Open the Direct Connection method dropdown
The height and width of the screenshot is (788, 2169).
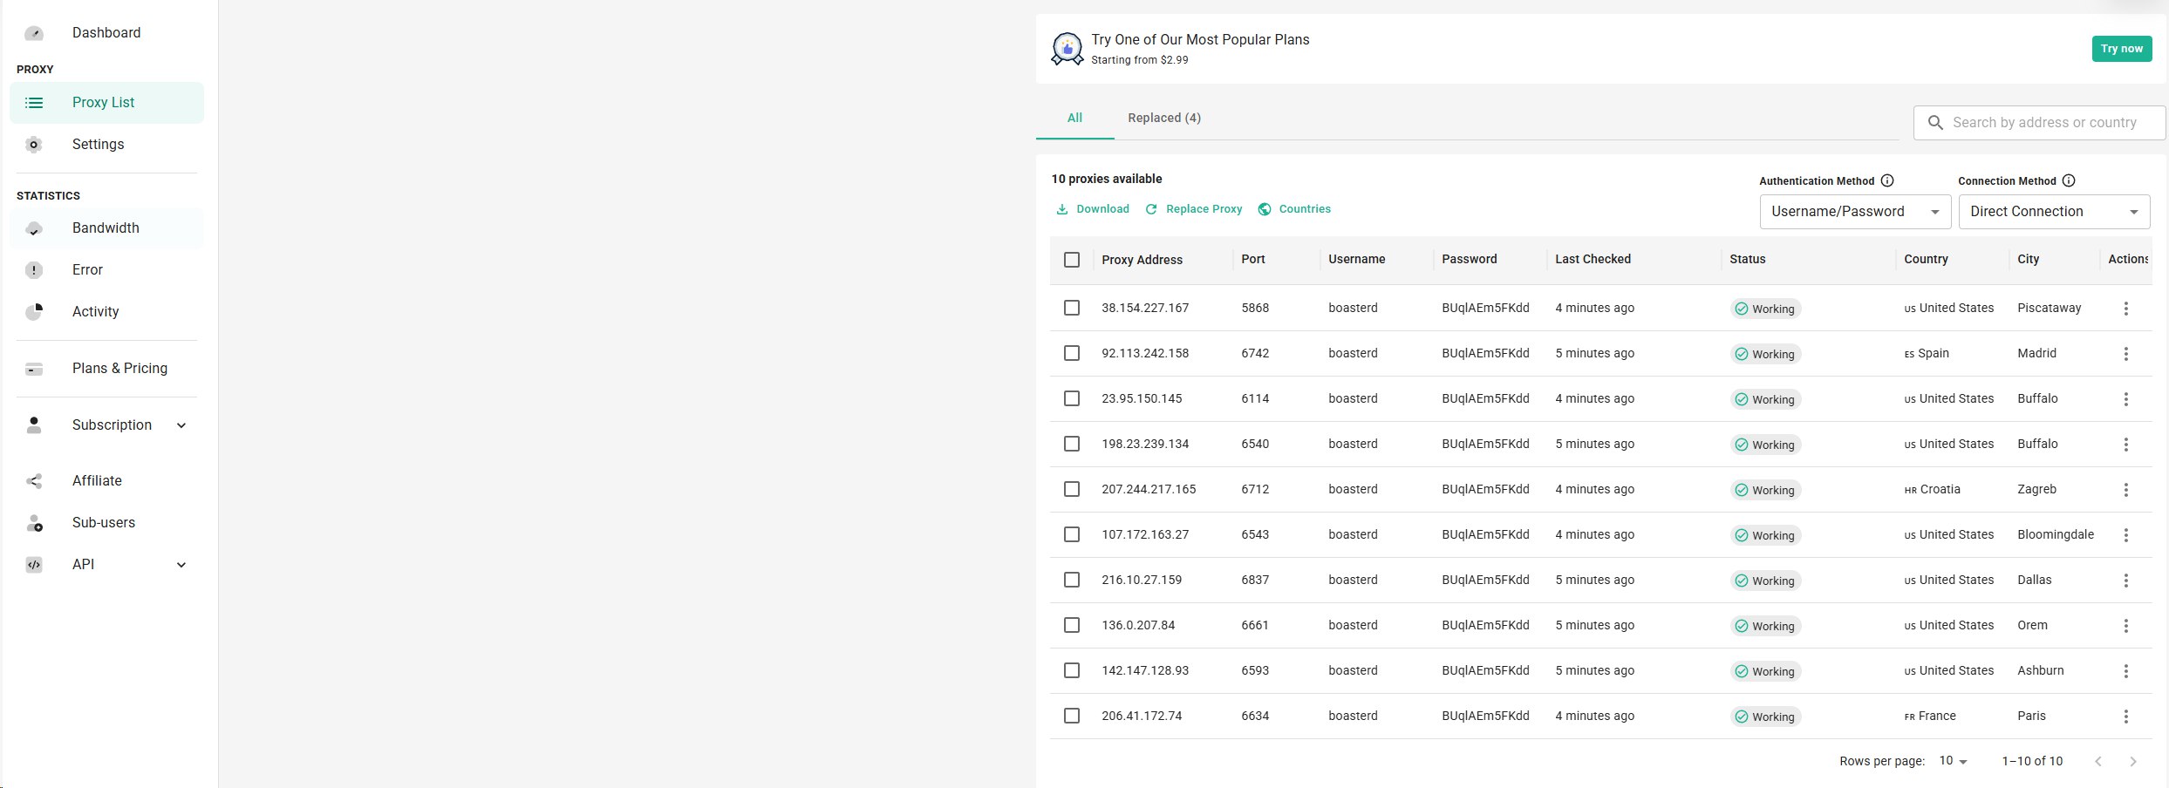2054,212
